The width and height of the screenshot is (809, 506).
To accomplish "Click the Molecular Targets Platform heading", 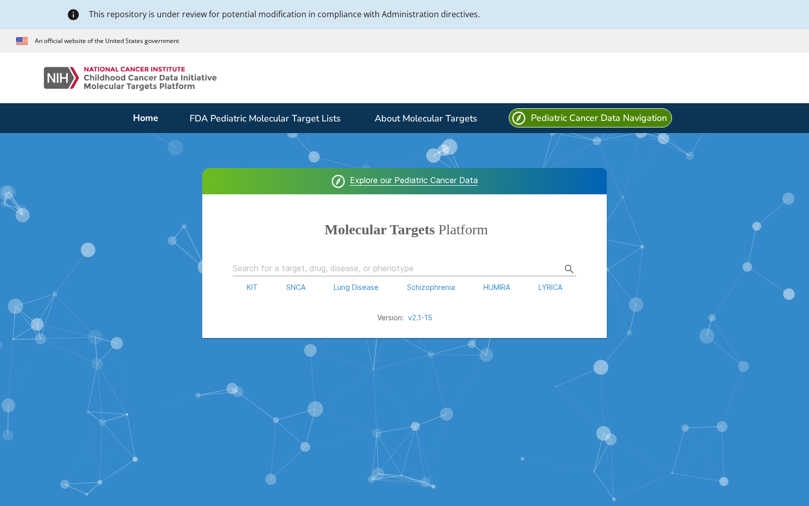I will tap(406, 230).
